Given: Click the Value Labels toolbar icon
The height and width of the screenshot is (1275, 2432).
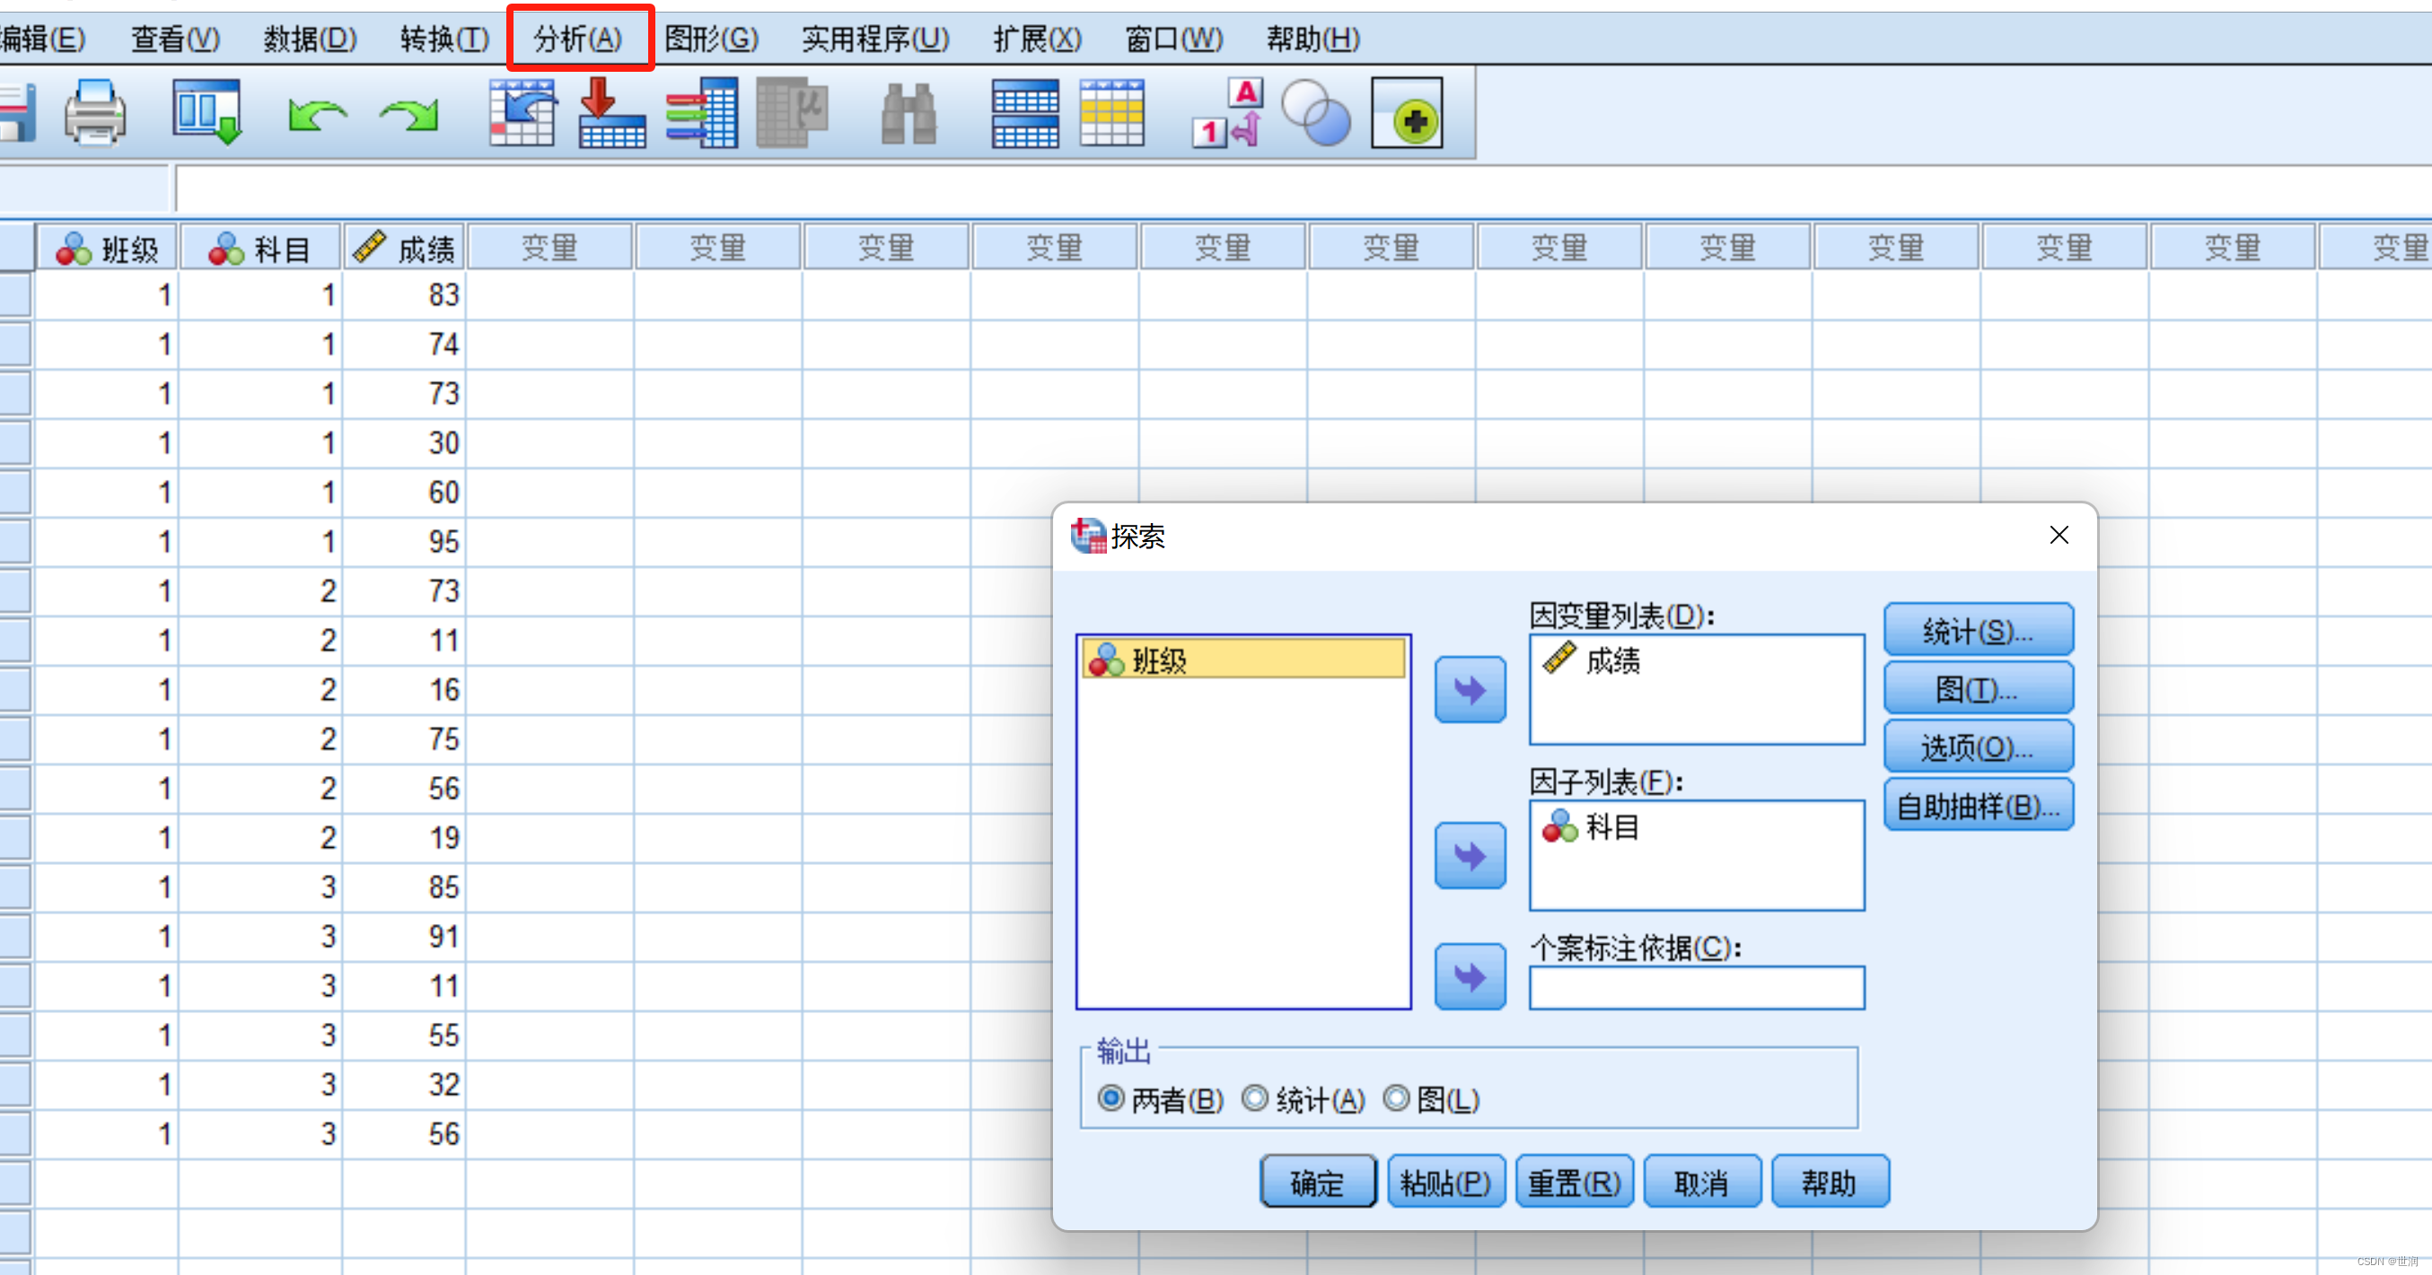Looking at the screenshot, I should 1227,114.
